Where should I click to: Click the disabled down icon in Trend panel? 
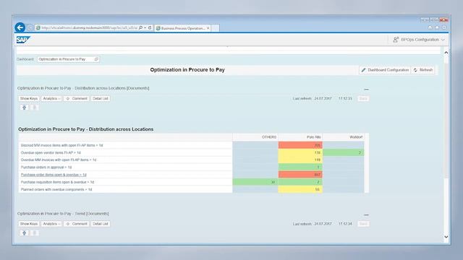[34, 233]
